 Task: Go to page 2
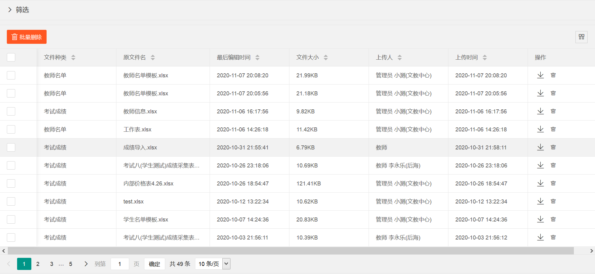click(38, 264)
